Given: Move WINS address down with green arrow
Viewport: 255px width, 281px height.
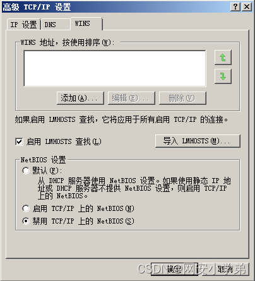Looking at the screenshot, I should (x=223, y=76).
